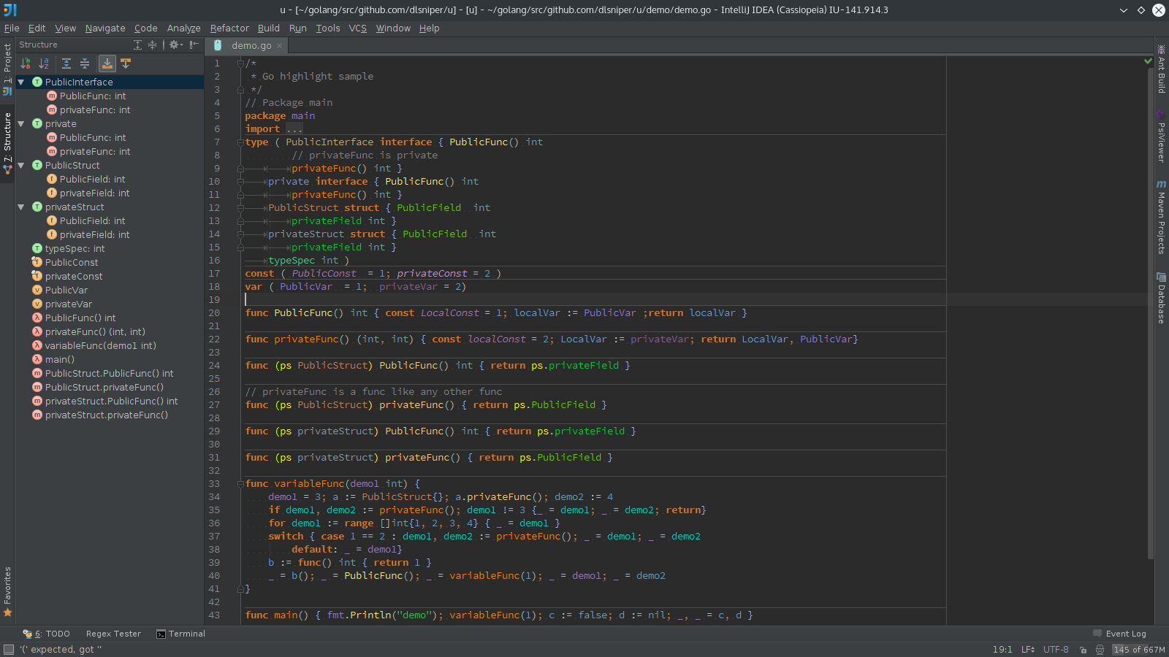Sort structure members alphabetically
This screenshot has height=657, width=1169.
click(x=43, y=64)
